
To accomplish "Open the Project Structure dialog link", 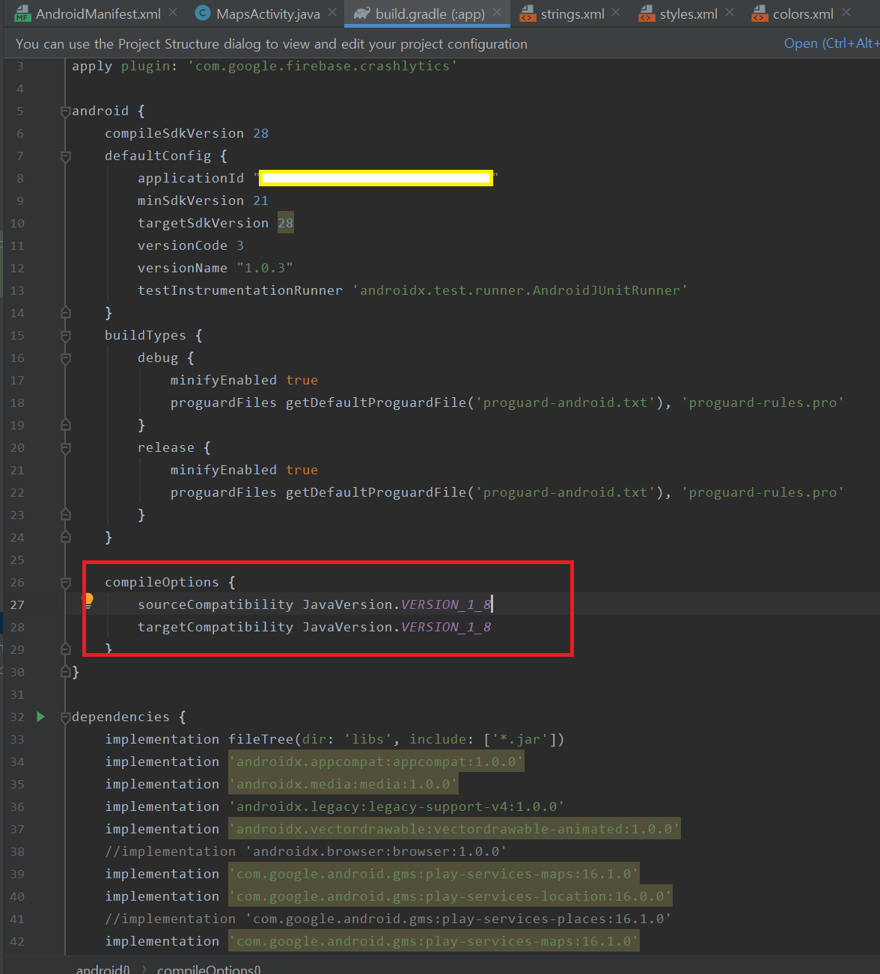I will pyautogui.click(x=829, y=43).
